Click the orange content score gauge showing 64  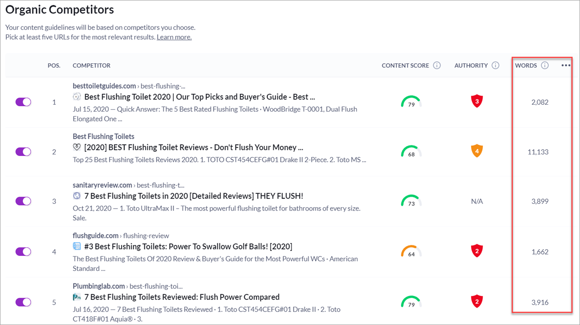[x=411, y=252]
